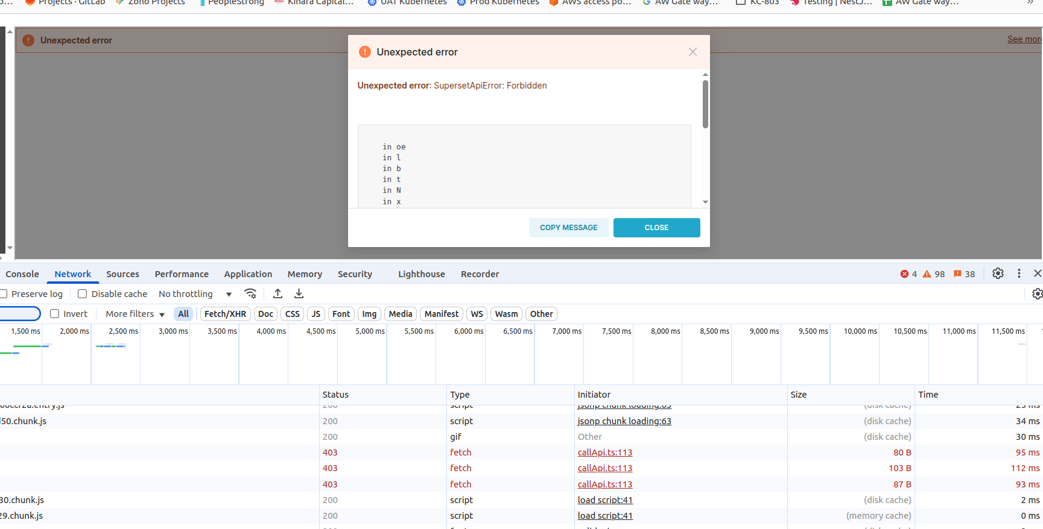This screenshot has width=1043, height=529.
Task: Click the issues count 38 indicator
Action: (964, 274)
